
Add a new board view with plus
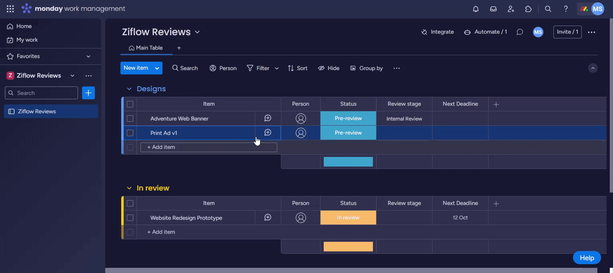click(x=179, y=48)
